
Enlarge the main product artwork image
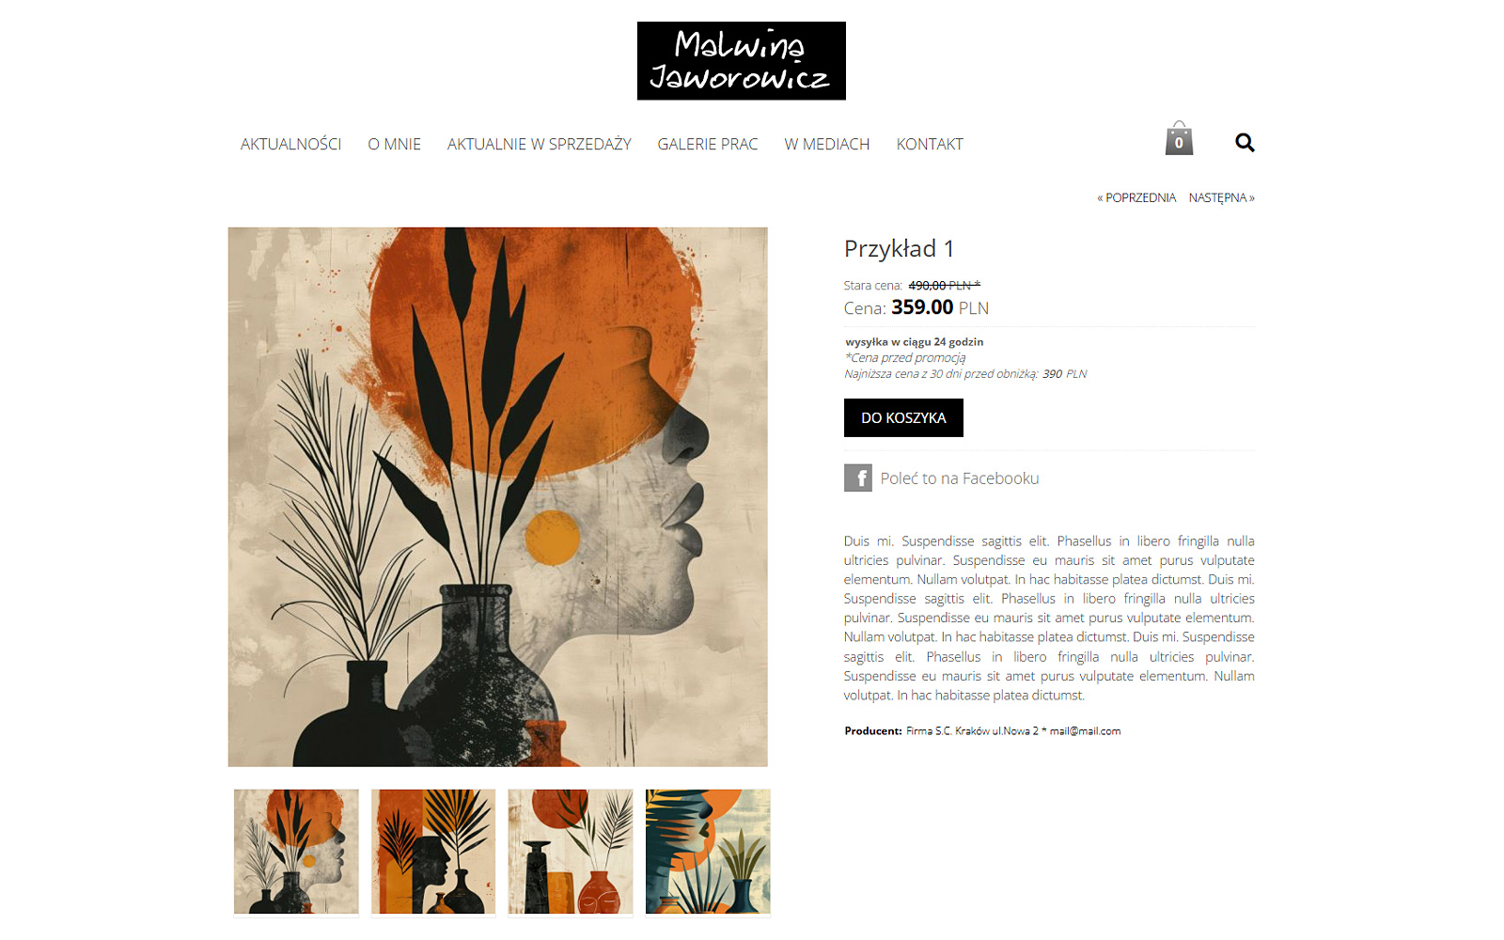(x=497, y=496)
